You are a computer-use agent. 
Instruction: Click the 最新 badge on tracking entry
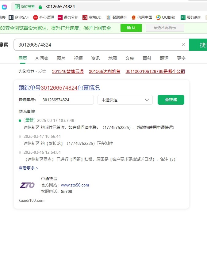click(x=29, y=120)
